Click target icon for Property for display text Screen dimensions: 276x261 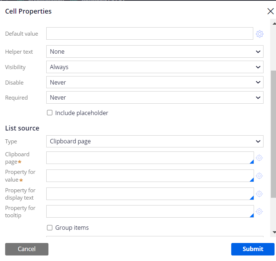[259, 194]
